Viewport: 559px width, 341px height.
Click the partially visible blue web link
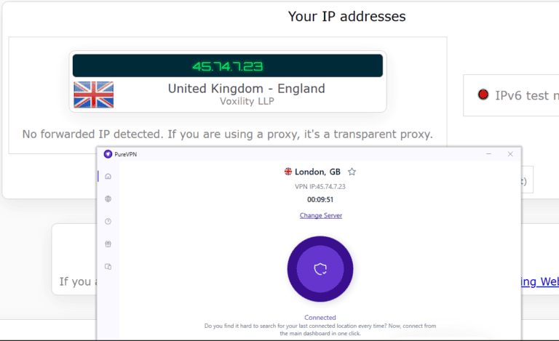(x=539, y=281)
